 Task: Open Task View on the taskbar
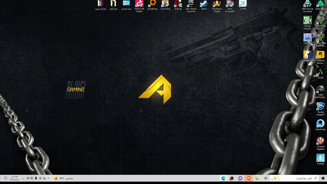coord(266,178)
